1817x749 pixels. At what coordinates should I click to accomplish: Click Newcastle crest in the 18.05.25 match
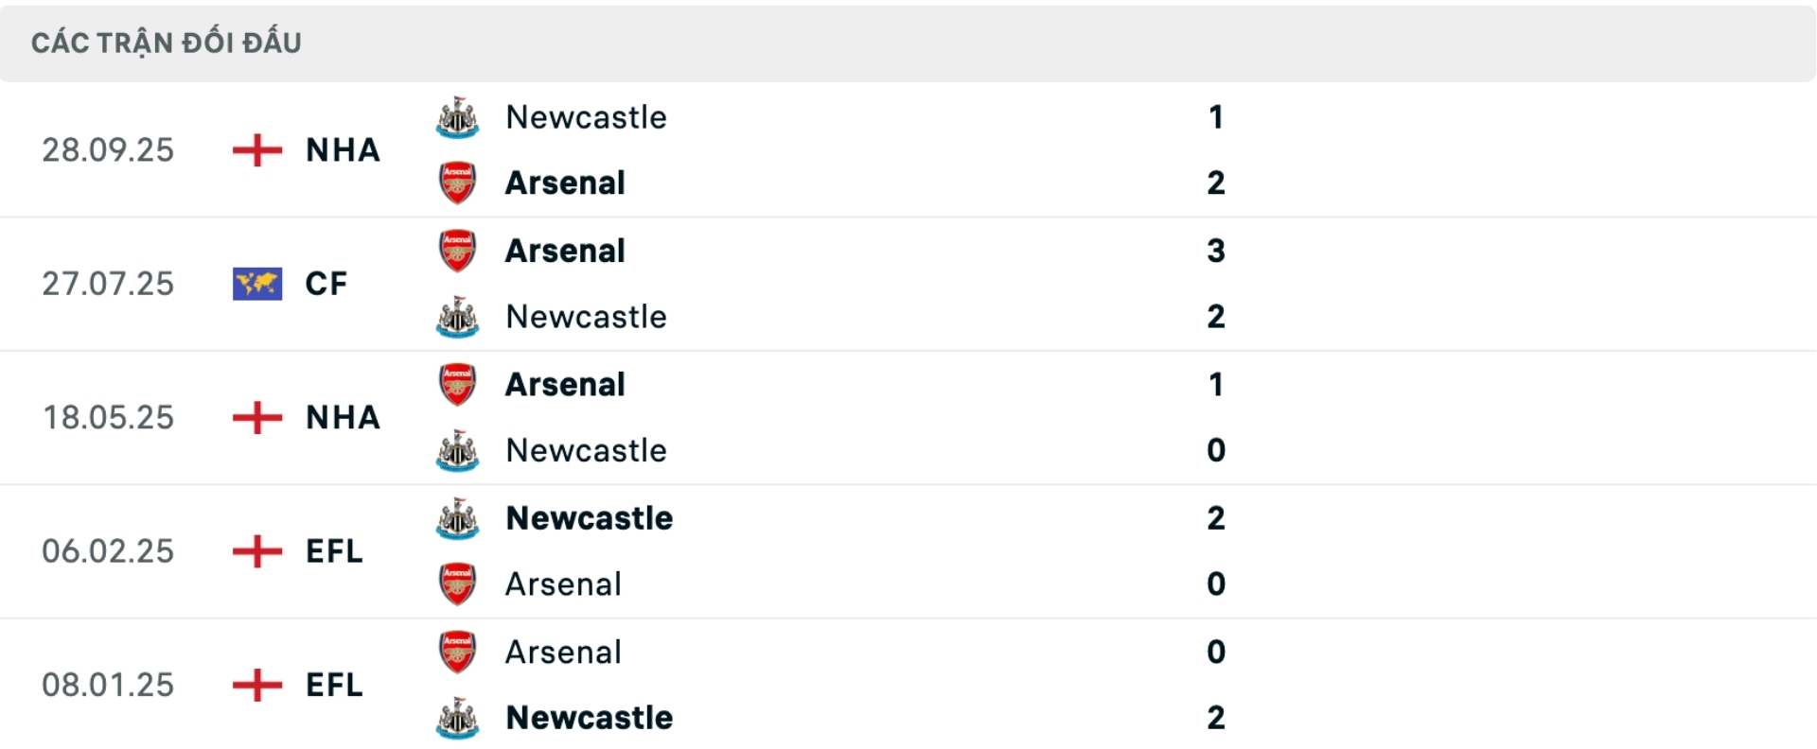point(457,450)
